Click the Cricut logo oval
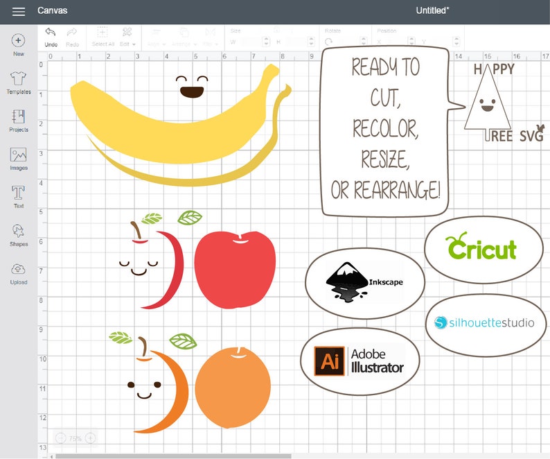 pos(484,250)
